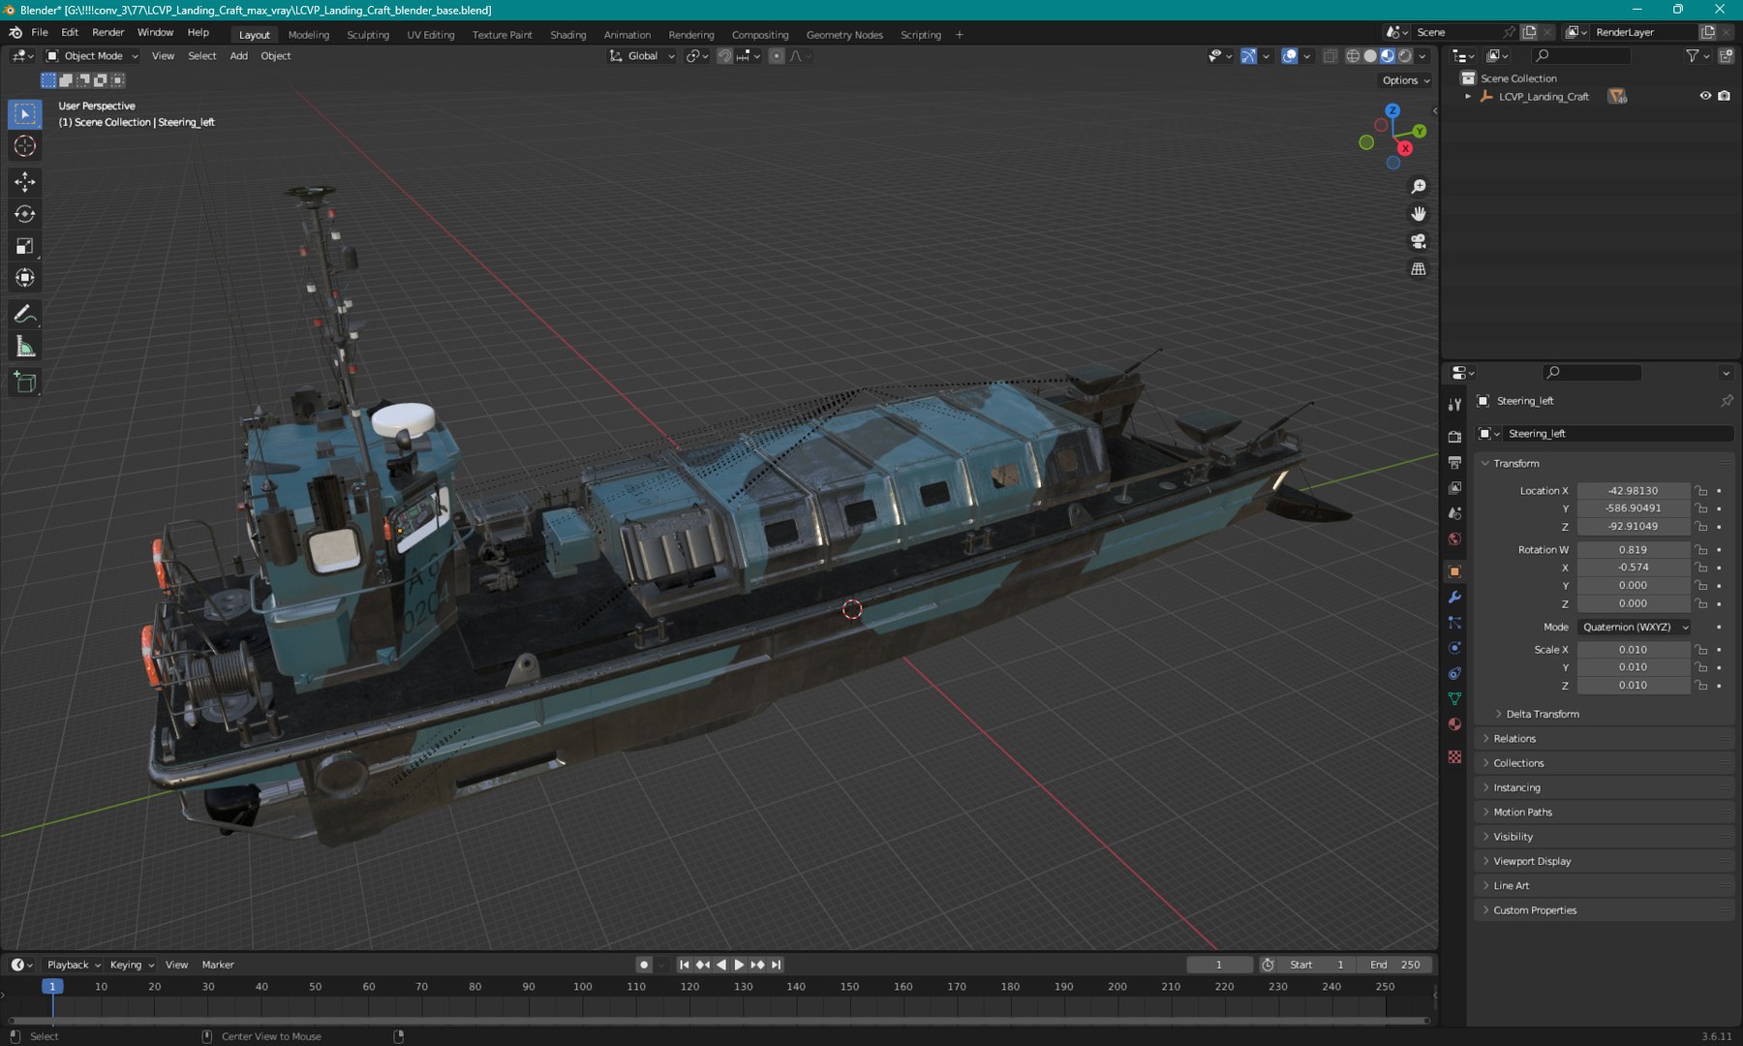
Task: Select the Add Cube tool
Action: [25, 383]
